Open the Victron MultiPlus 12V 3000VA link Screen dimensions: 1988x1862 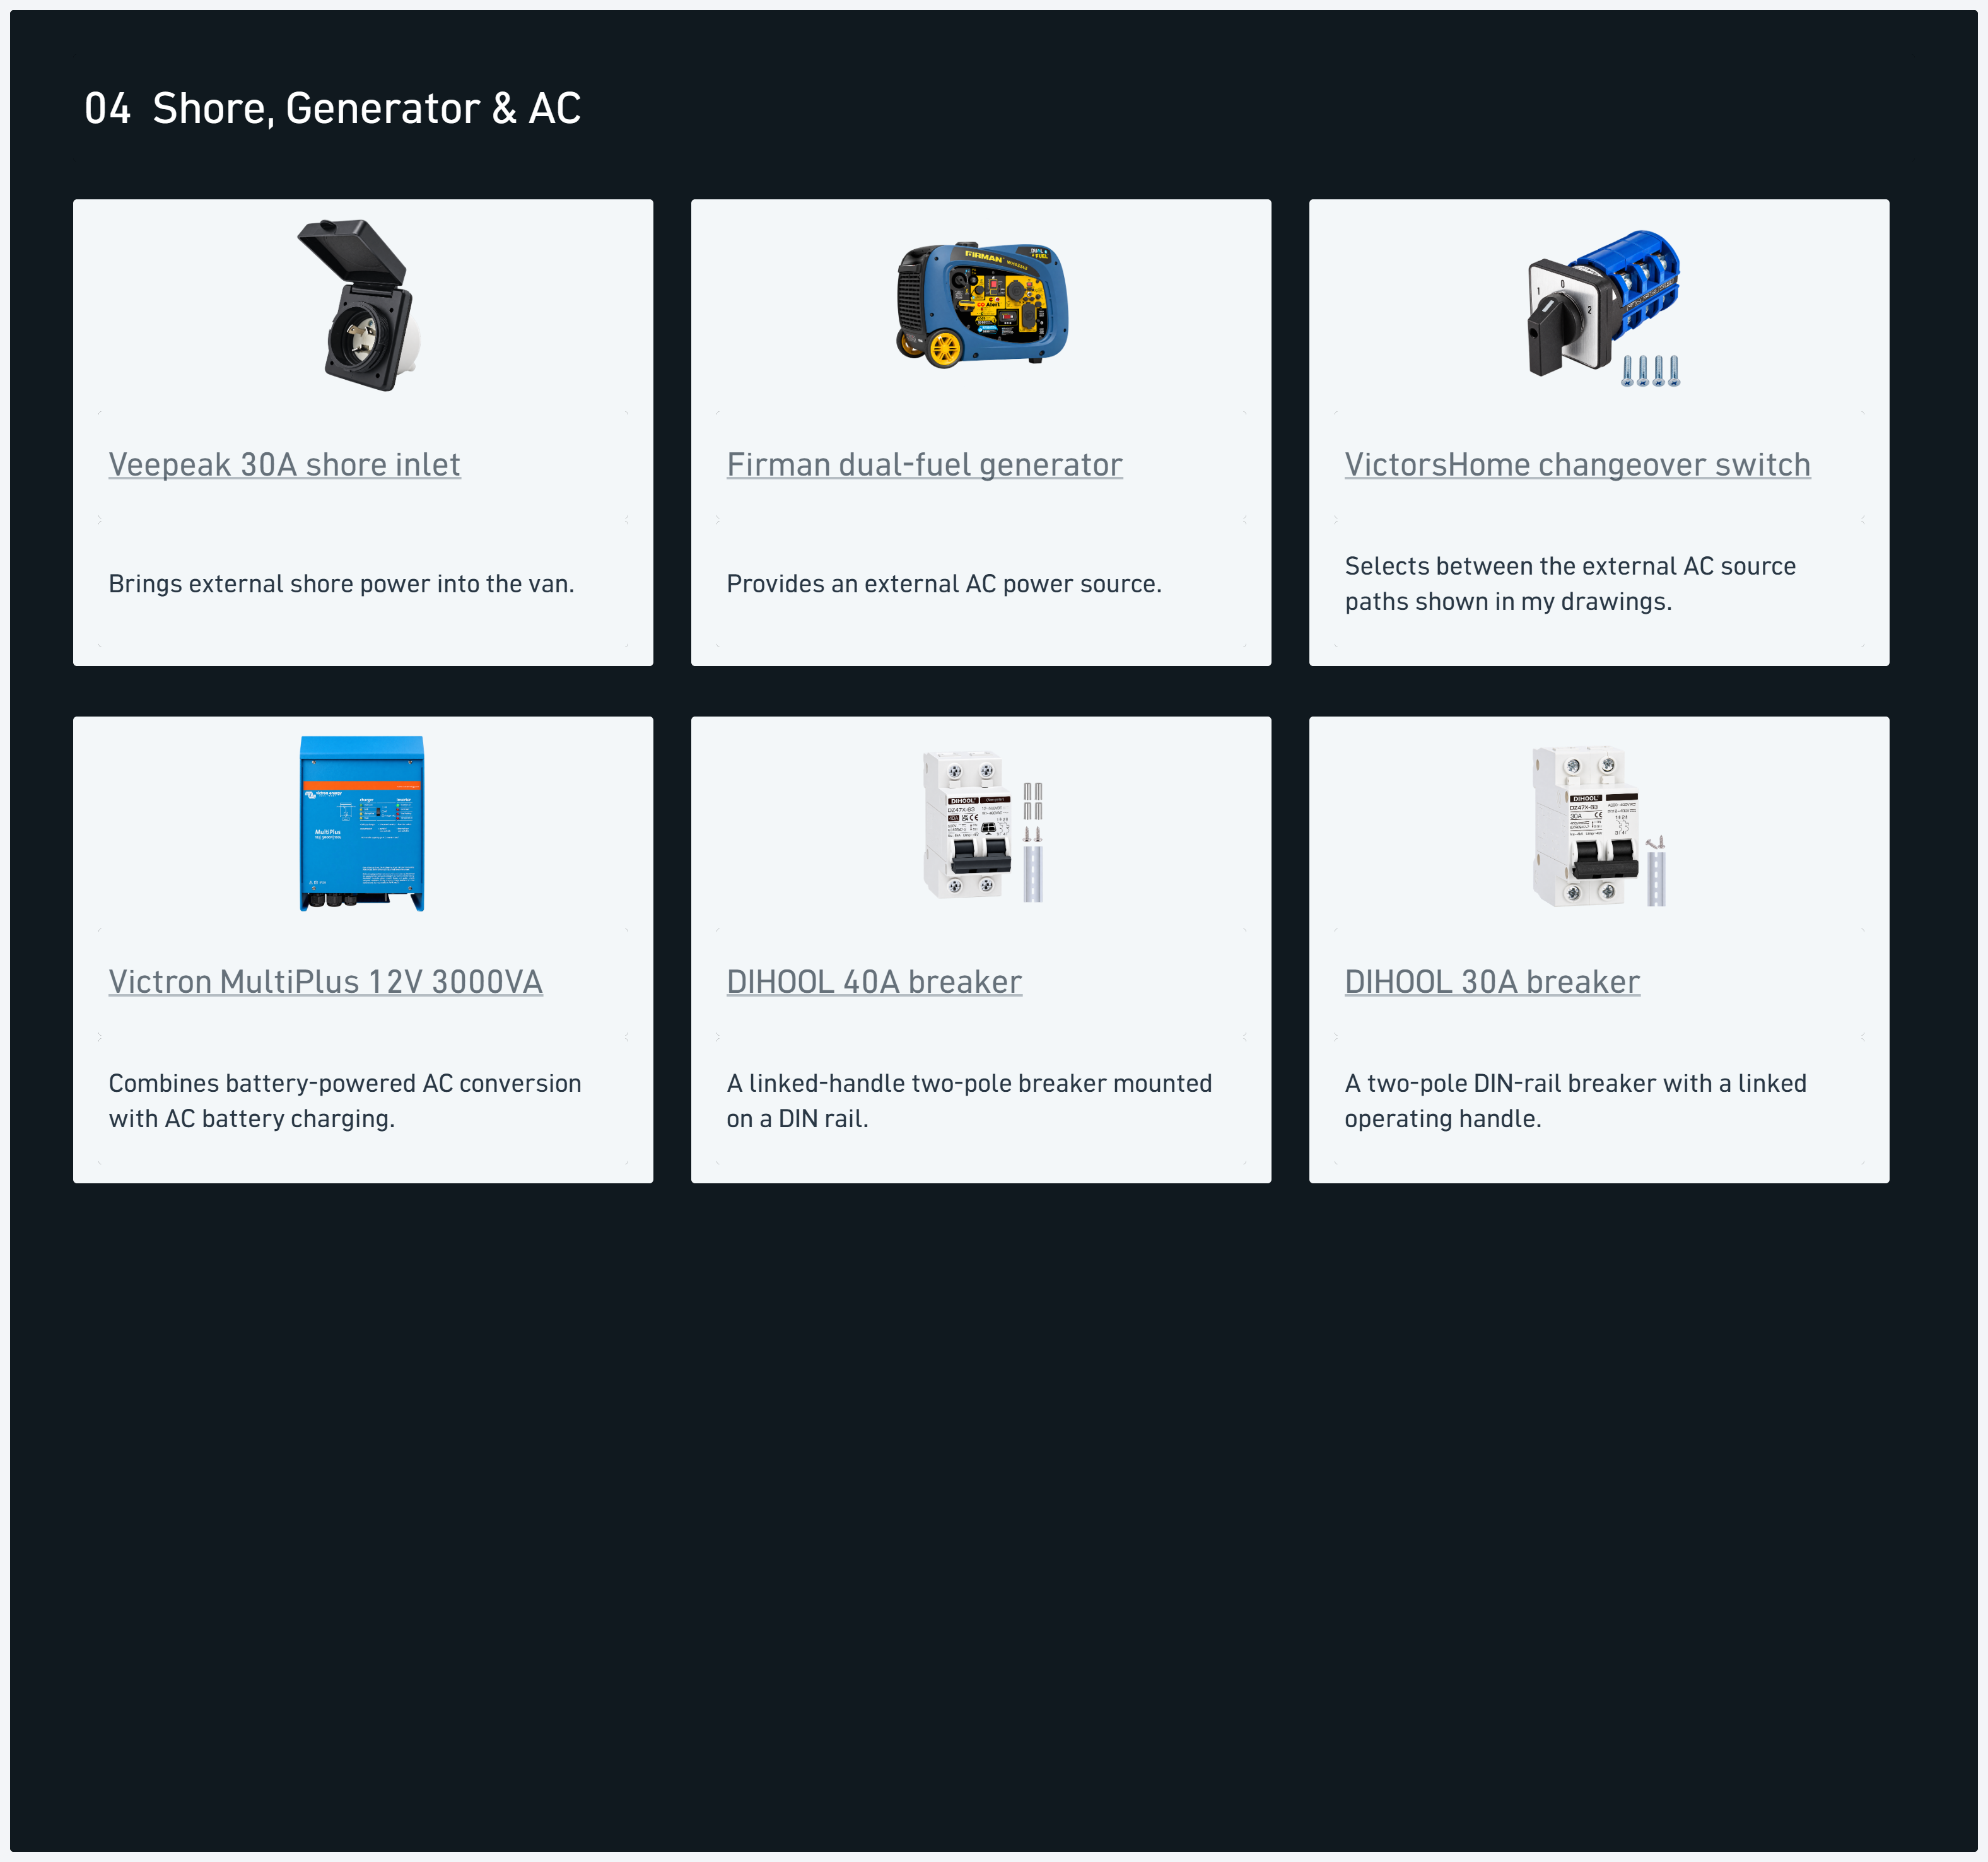point(325,982)
